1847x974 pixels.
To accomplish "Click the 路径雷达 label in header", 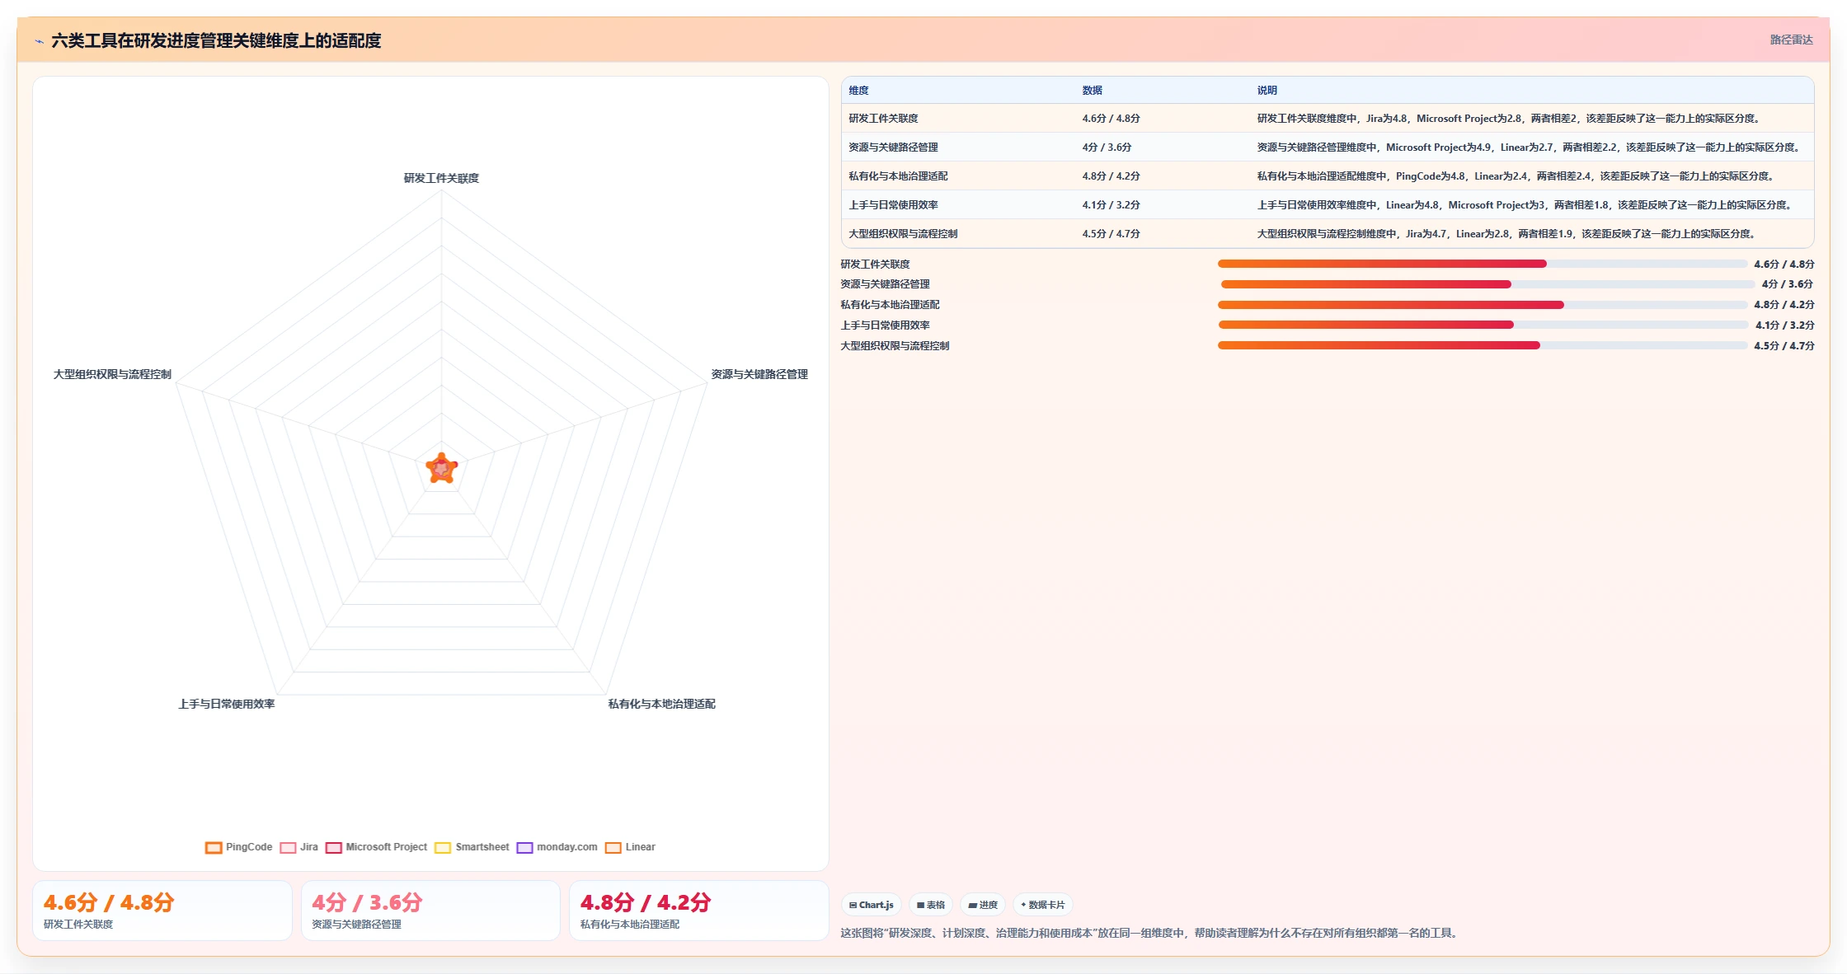I will 1791,40.
